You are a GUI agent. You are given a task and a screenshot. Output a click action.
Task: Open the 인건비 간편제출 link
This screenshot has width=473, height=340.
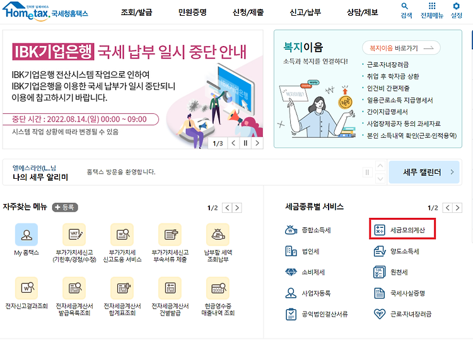point(388,88)
